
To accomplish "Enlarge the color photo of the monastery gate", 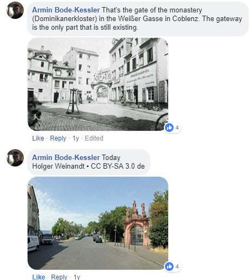I will (x=98, y=223).
